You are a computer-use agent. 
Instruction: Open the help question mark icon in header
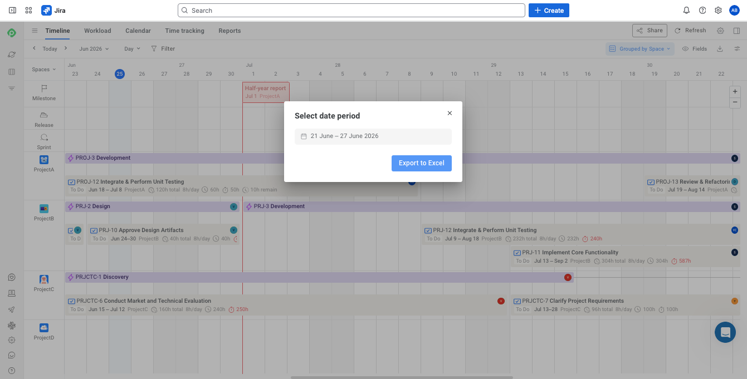click(x=702, y=10)
